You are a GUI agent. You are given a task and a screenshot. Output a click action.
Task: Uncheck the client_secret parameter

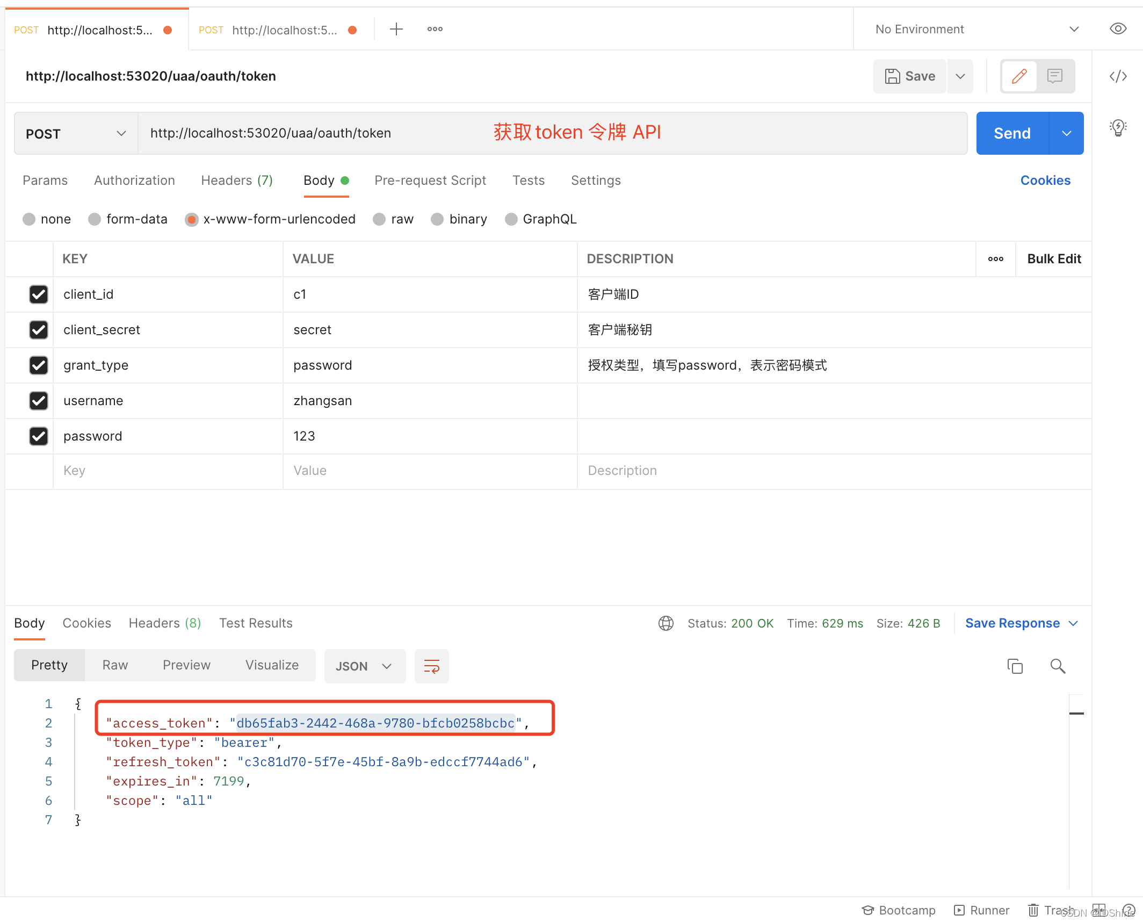point(39,330)
